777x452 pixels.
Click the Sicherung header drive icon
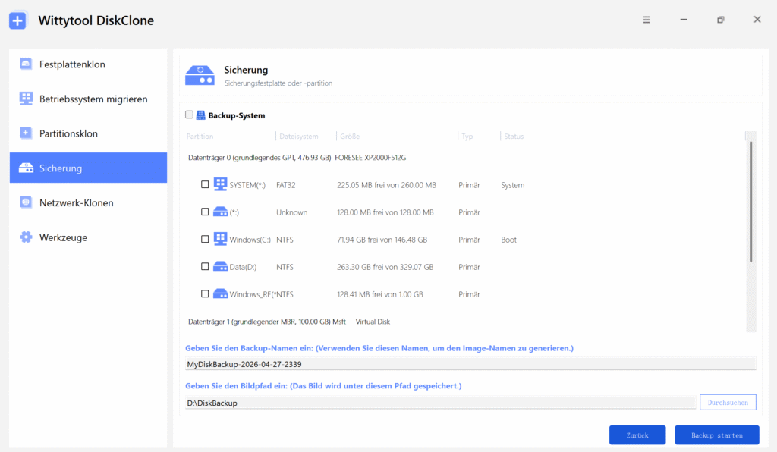coord(200,76)
